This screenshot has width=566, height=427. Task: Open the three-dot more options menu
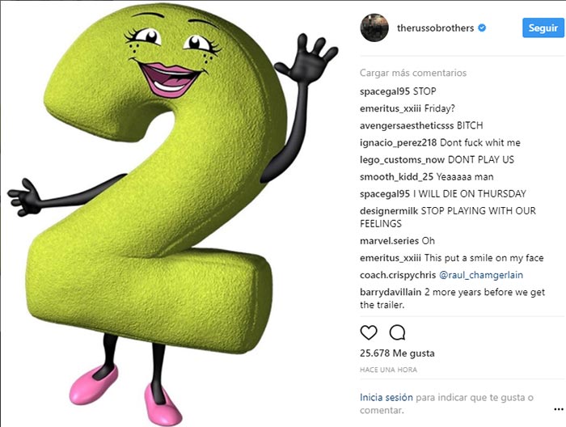tap(559, 409)
